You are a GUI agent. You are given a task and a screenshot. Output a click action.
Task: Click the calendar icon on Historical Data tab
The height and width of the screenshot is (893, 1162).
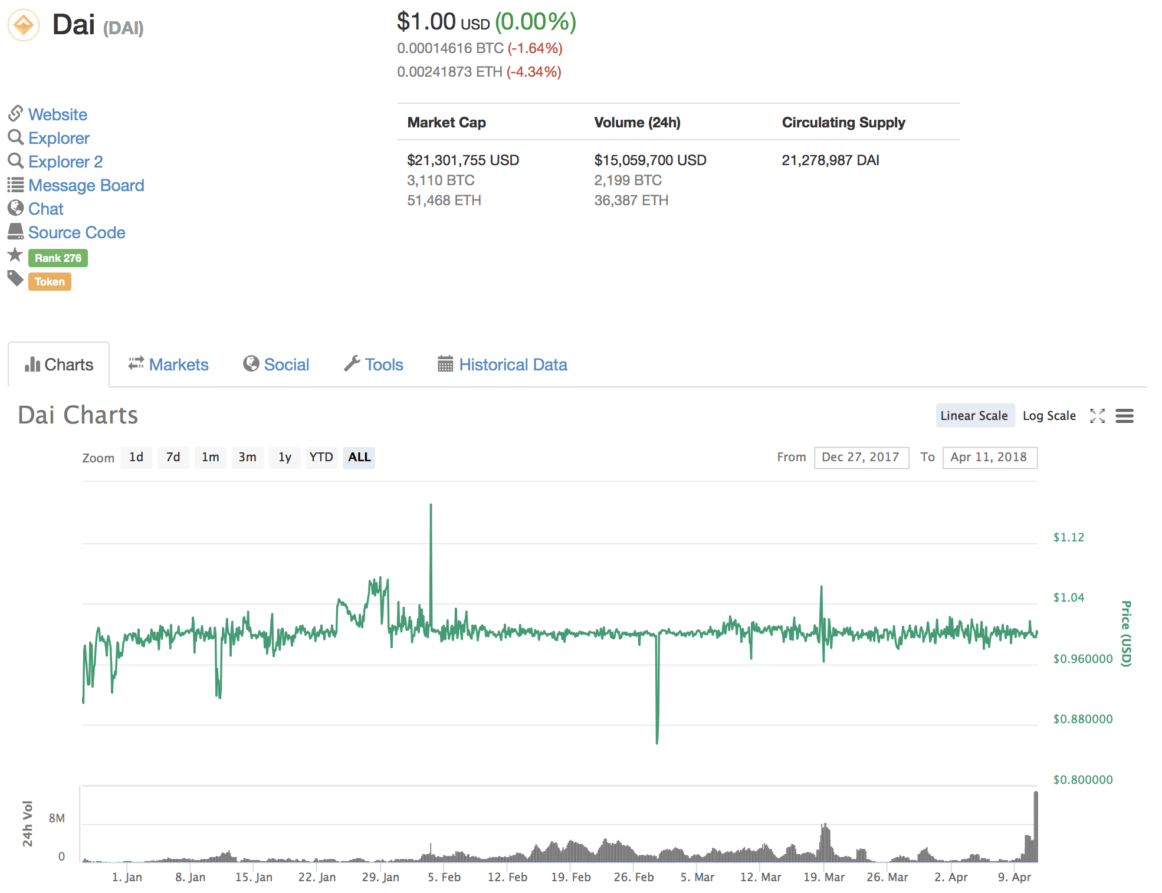(445, 363)
